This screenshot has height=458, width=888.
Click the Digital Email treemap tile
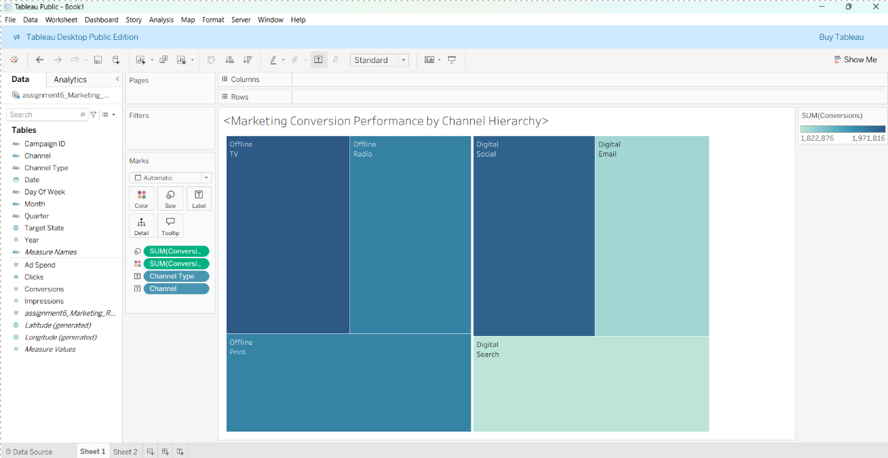(652, 236)
